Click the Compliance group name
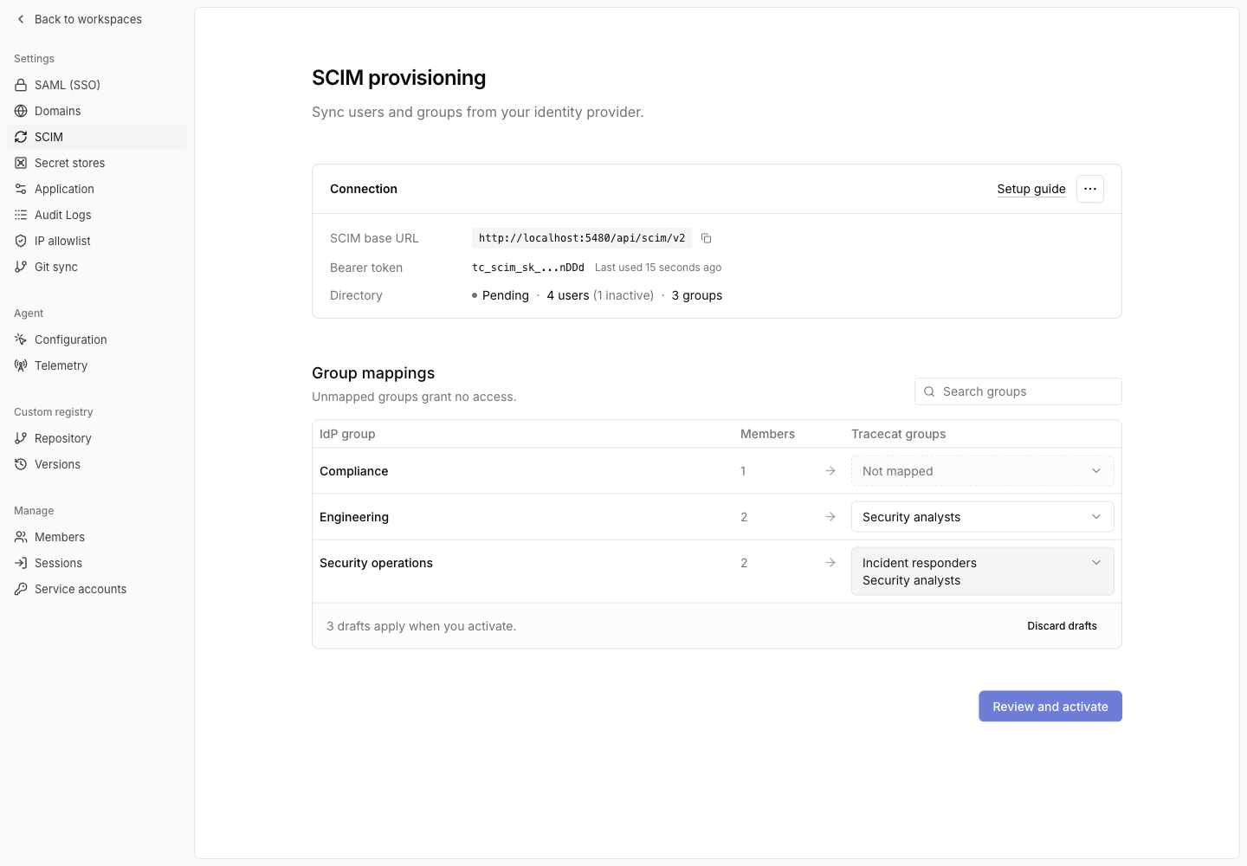Image resolution: width=1247 pixels, height=866 pixels. [x=353, y=471]
